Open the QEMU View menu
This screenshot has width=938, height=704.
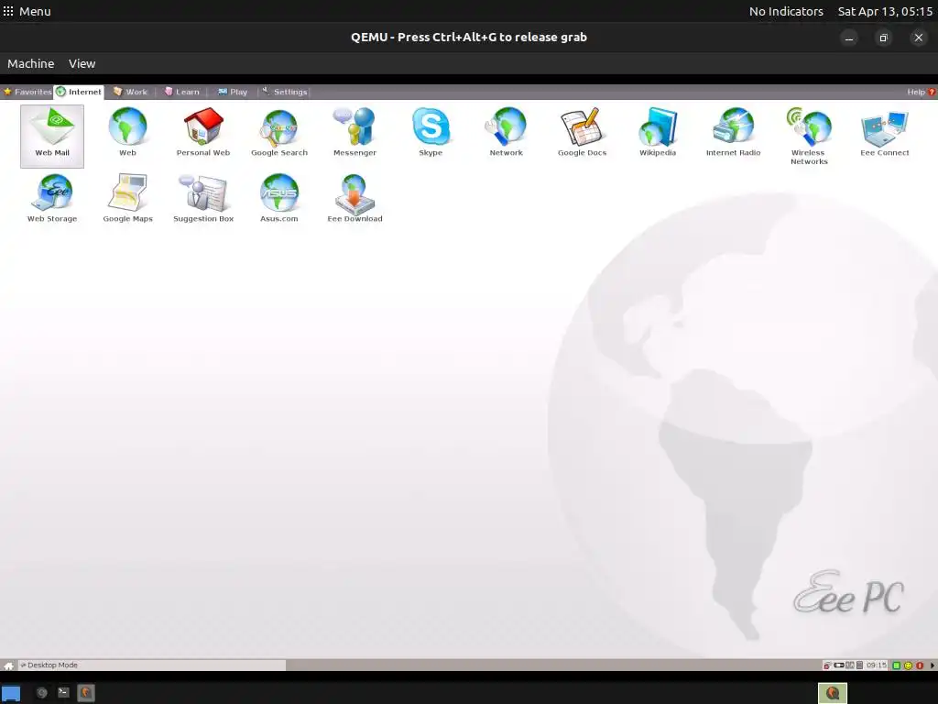(x=82, y=63)
